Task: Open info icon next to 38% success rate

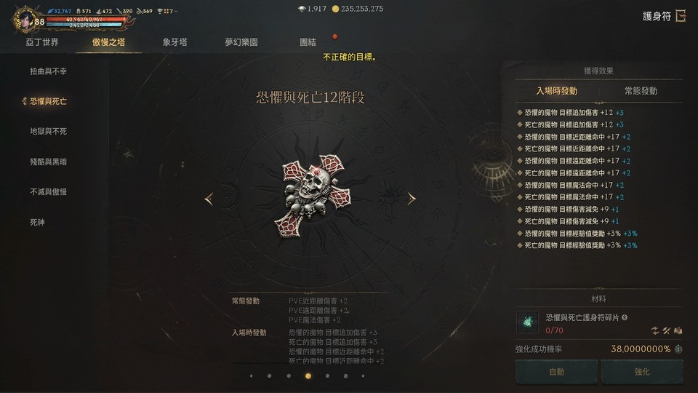Action: [678, 349]
